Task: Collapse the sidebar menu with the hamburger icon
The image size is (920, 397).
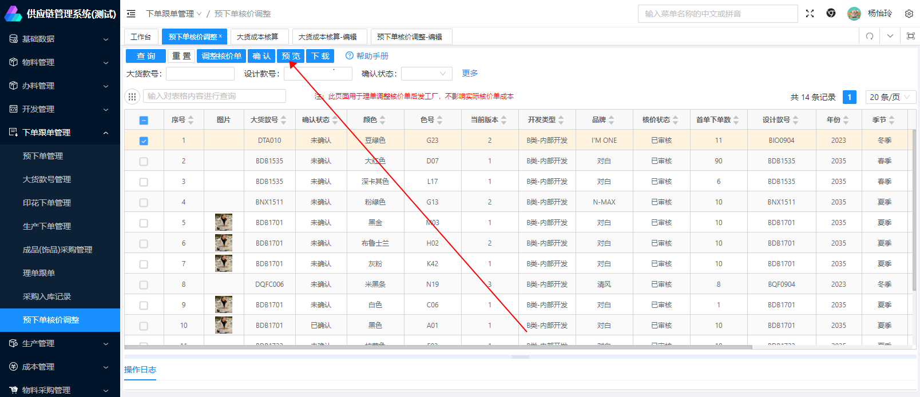Action: click(x=131, y=14)
